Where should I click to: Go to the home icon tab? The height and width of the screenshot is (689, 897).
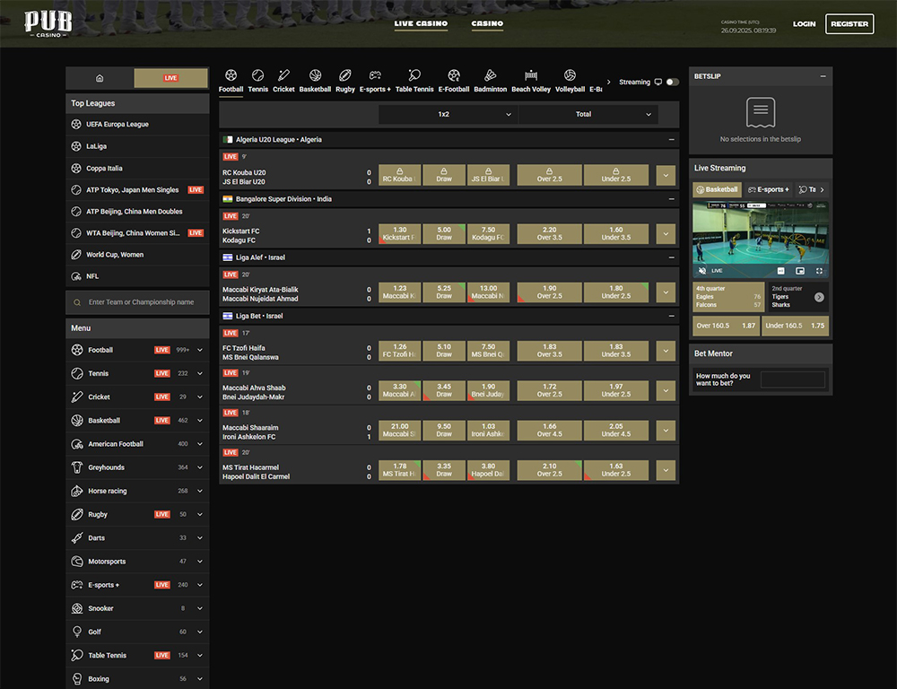[x=100, y=78]
